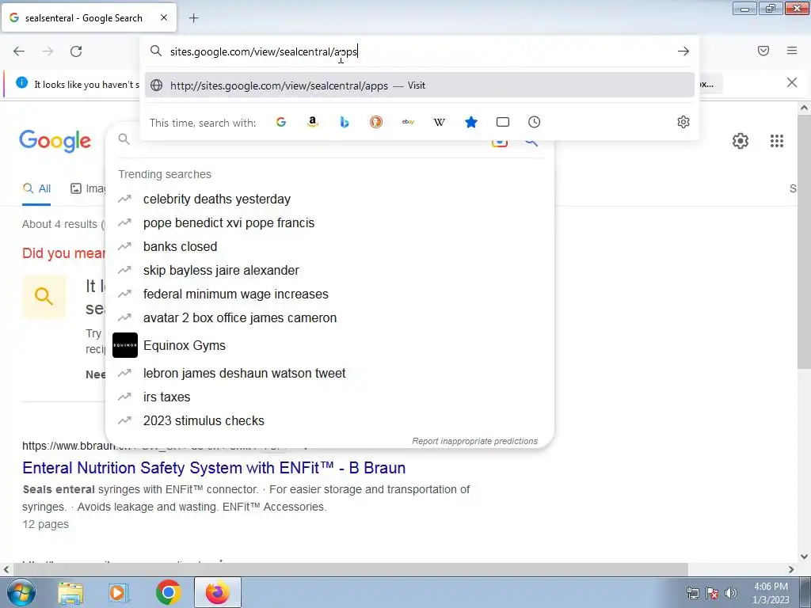Open search settings gear in address dropdown
Image resolution: width=811 pixels, height=608 pixels.
pos(683,122)
